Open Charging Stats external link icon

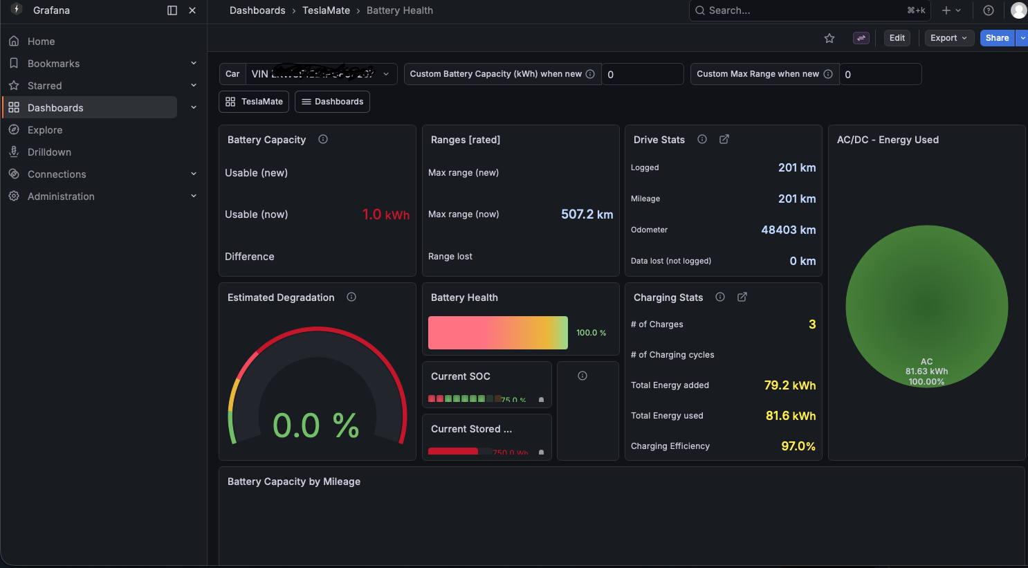click(742, 297)
